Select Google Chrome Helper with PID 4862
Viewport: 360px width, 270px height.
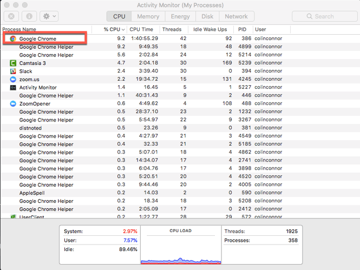click(x=180, y=152)
